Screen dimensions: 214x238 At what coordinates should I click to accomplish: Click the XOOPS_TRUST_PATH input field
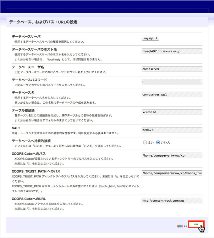(172, 173)
